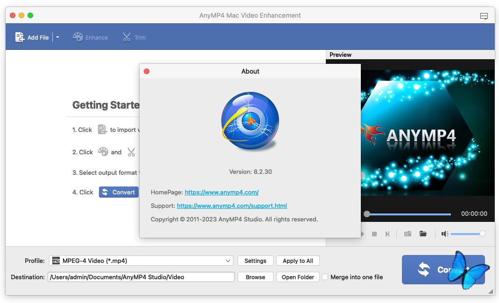Viewport: 499px width, 303px height.
Task: Open the Add File dropdown arrow
Action: pyautogui.click(x=57, y=37)
